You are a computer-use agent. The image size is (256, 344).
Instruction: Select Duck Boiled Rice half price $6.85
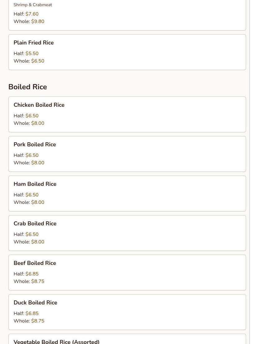[x=32, y=313]
